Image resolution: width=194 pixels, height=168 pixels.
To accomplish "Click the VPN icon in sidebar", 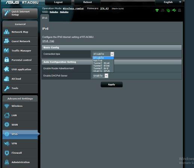I will tap(7, 144).
